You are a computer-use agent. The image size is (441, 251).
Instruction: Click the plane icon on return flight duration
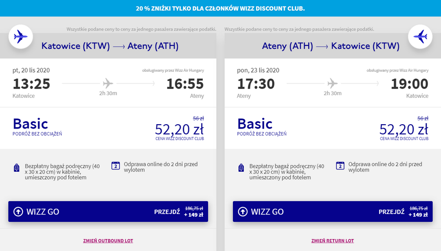click(333, 83)
